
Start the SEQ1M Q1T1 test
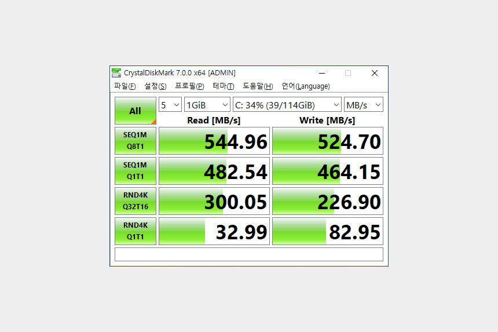pos(136,171)
